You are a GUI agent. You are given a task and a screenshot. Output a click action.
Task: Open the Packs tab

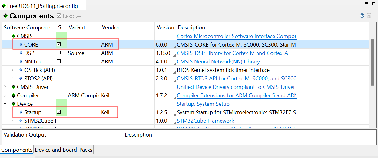(86, 150)
